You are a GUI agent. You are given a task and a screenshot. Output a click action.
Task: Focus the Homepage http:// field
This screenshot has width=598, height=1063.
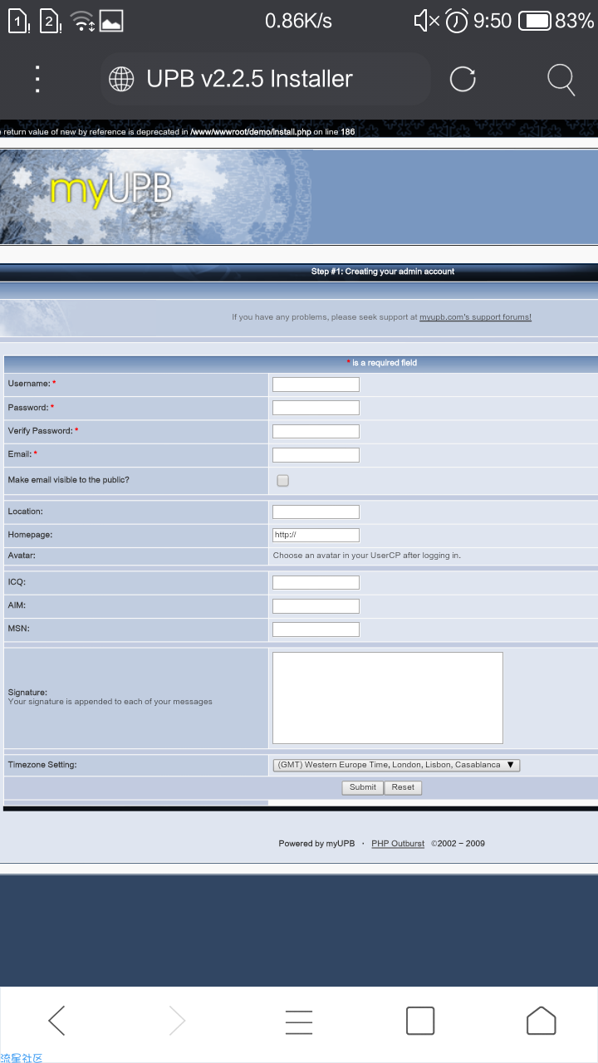coord(316,535)
